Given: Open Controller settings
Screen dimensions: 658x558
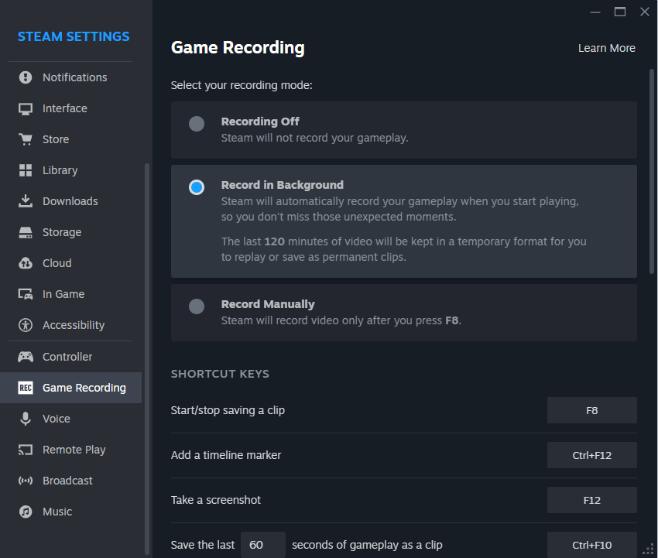Looking at the screenshot, I should point(71,357).
